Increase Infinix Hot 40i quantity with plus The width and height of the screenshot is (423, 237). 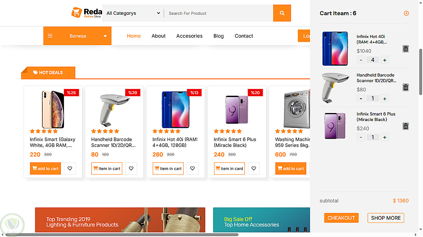point(385,60)
